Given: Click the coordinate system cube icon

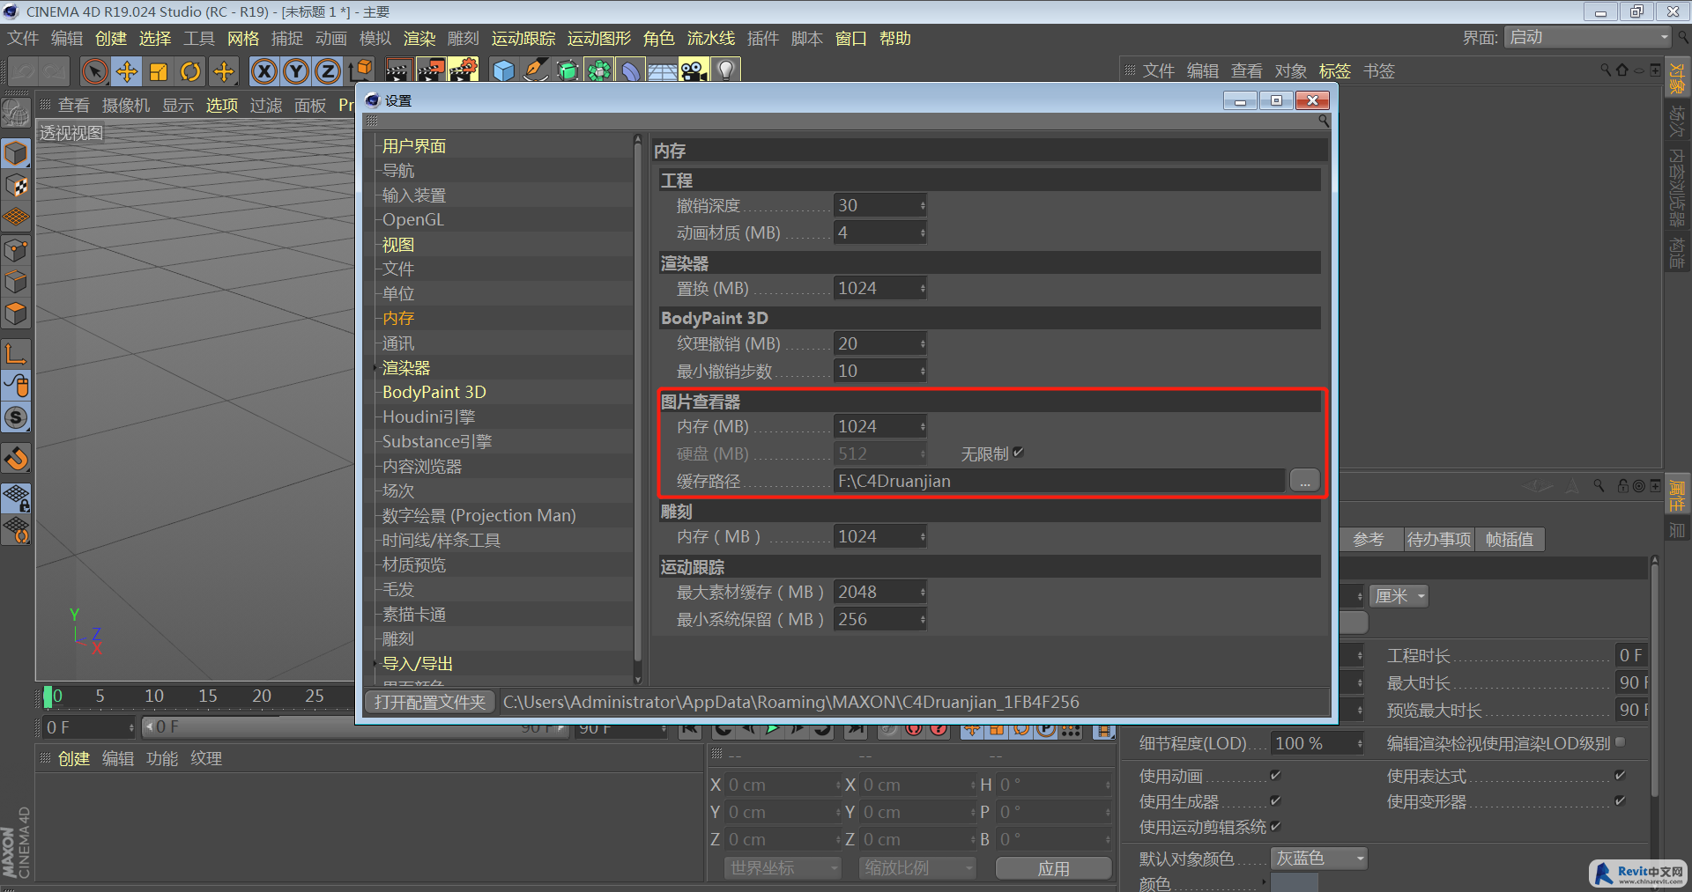Looking at the screenshot, I should coord(360,71).
